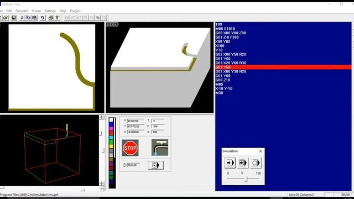Screen dimensions: 354x199
Task: Click the T tool number field
Action: pyautogui.click(x=158, y=121)
